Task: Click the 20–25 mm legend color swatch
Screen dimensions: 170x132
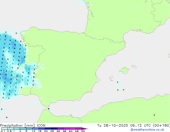Action: [48, 128]
